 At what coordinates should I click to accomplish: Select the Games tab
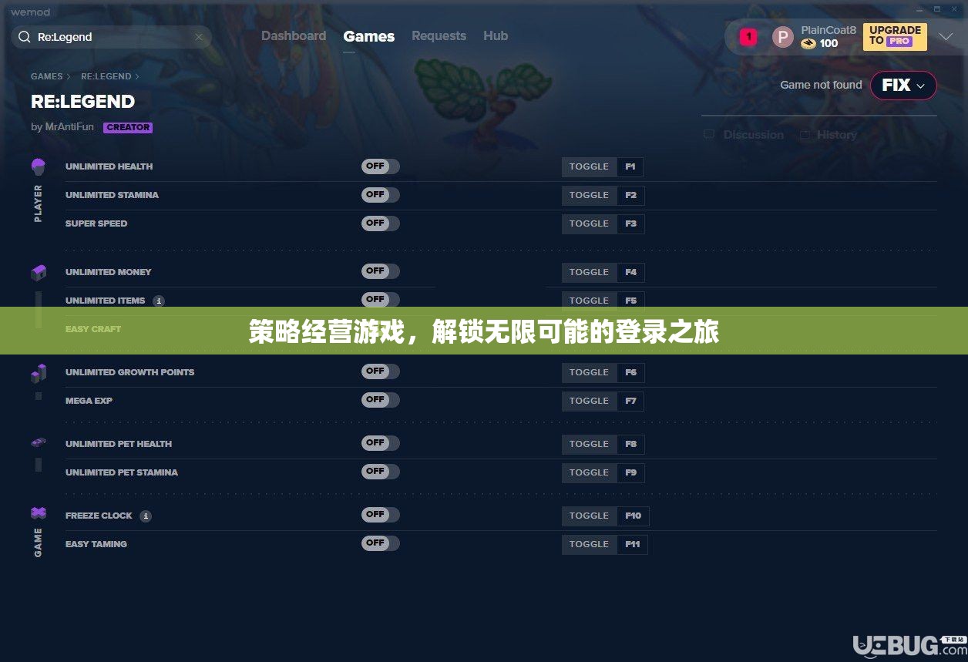(369, 36)
